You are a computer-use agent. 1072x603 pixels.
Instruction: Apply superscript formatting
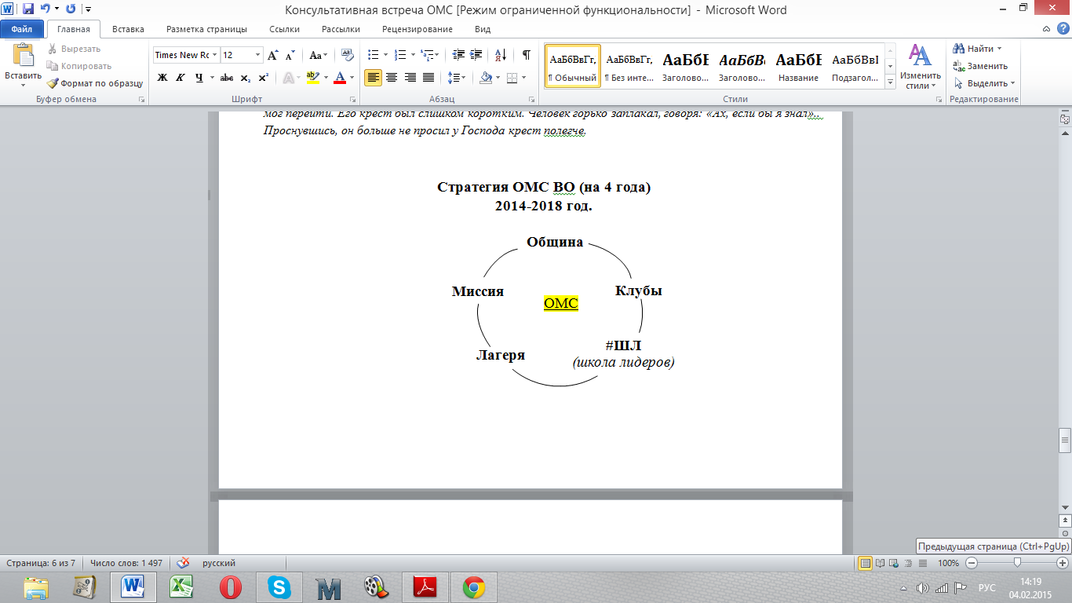pos(263,78)
